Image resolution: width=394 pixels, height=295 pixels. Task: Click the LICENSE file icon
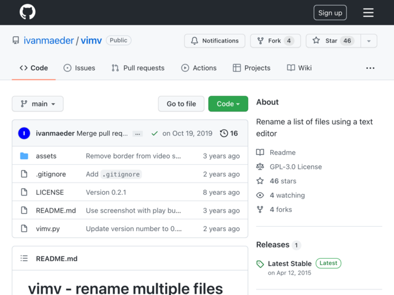tap(24, 192)
